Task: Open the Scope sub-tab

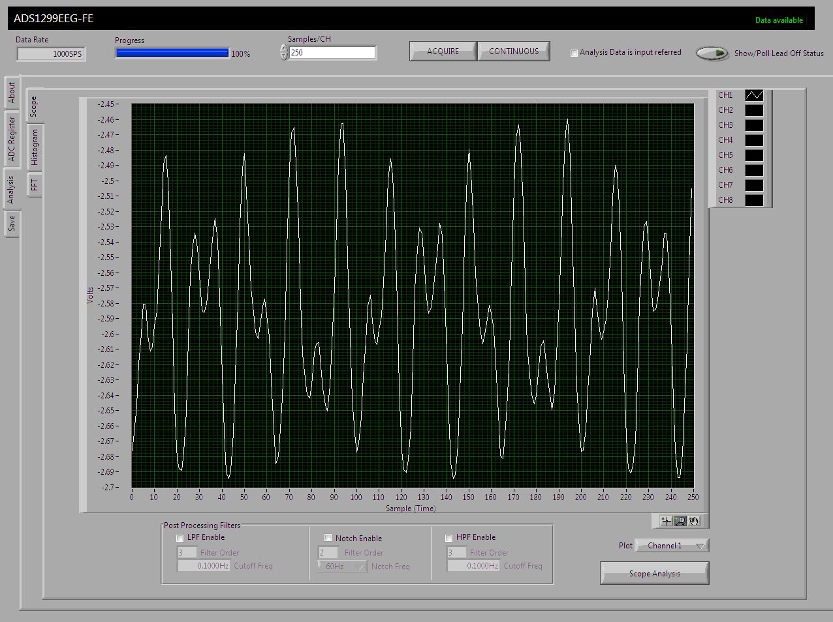Action: (x=35, y=106)
